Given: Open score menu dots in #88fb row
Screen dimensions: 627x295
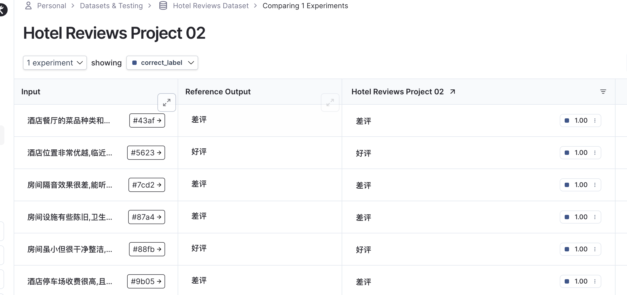Looking at the screenshot, I should click(x=595, y=249).
